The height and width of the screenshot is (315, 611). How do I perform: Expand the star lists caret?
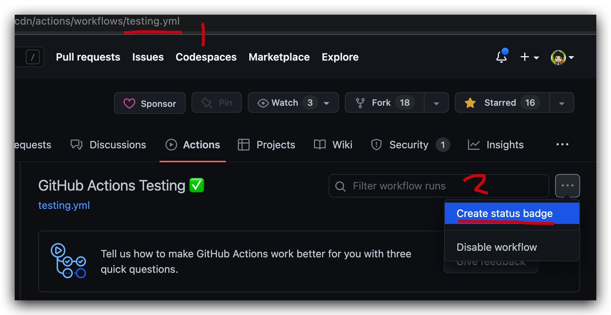click(562, 103)
